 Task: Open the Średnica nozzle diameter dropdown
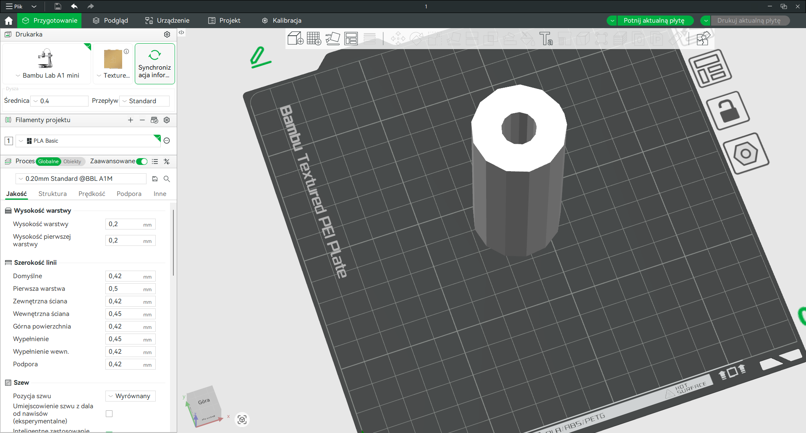coord(60,101)
